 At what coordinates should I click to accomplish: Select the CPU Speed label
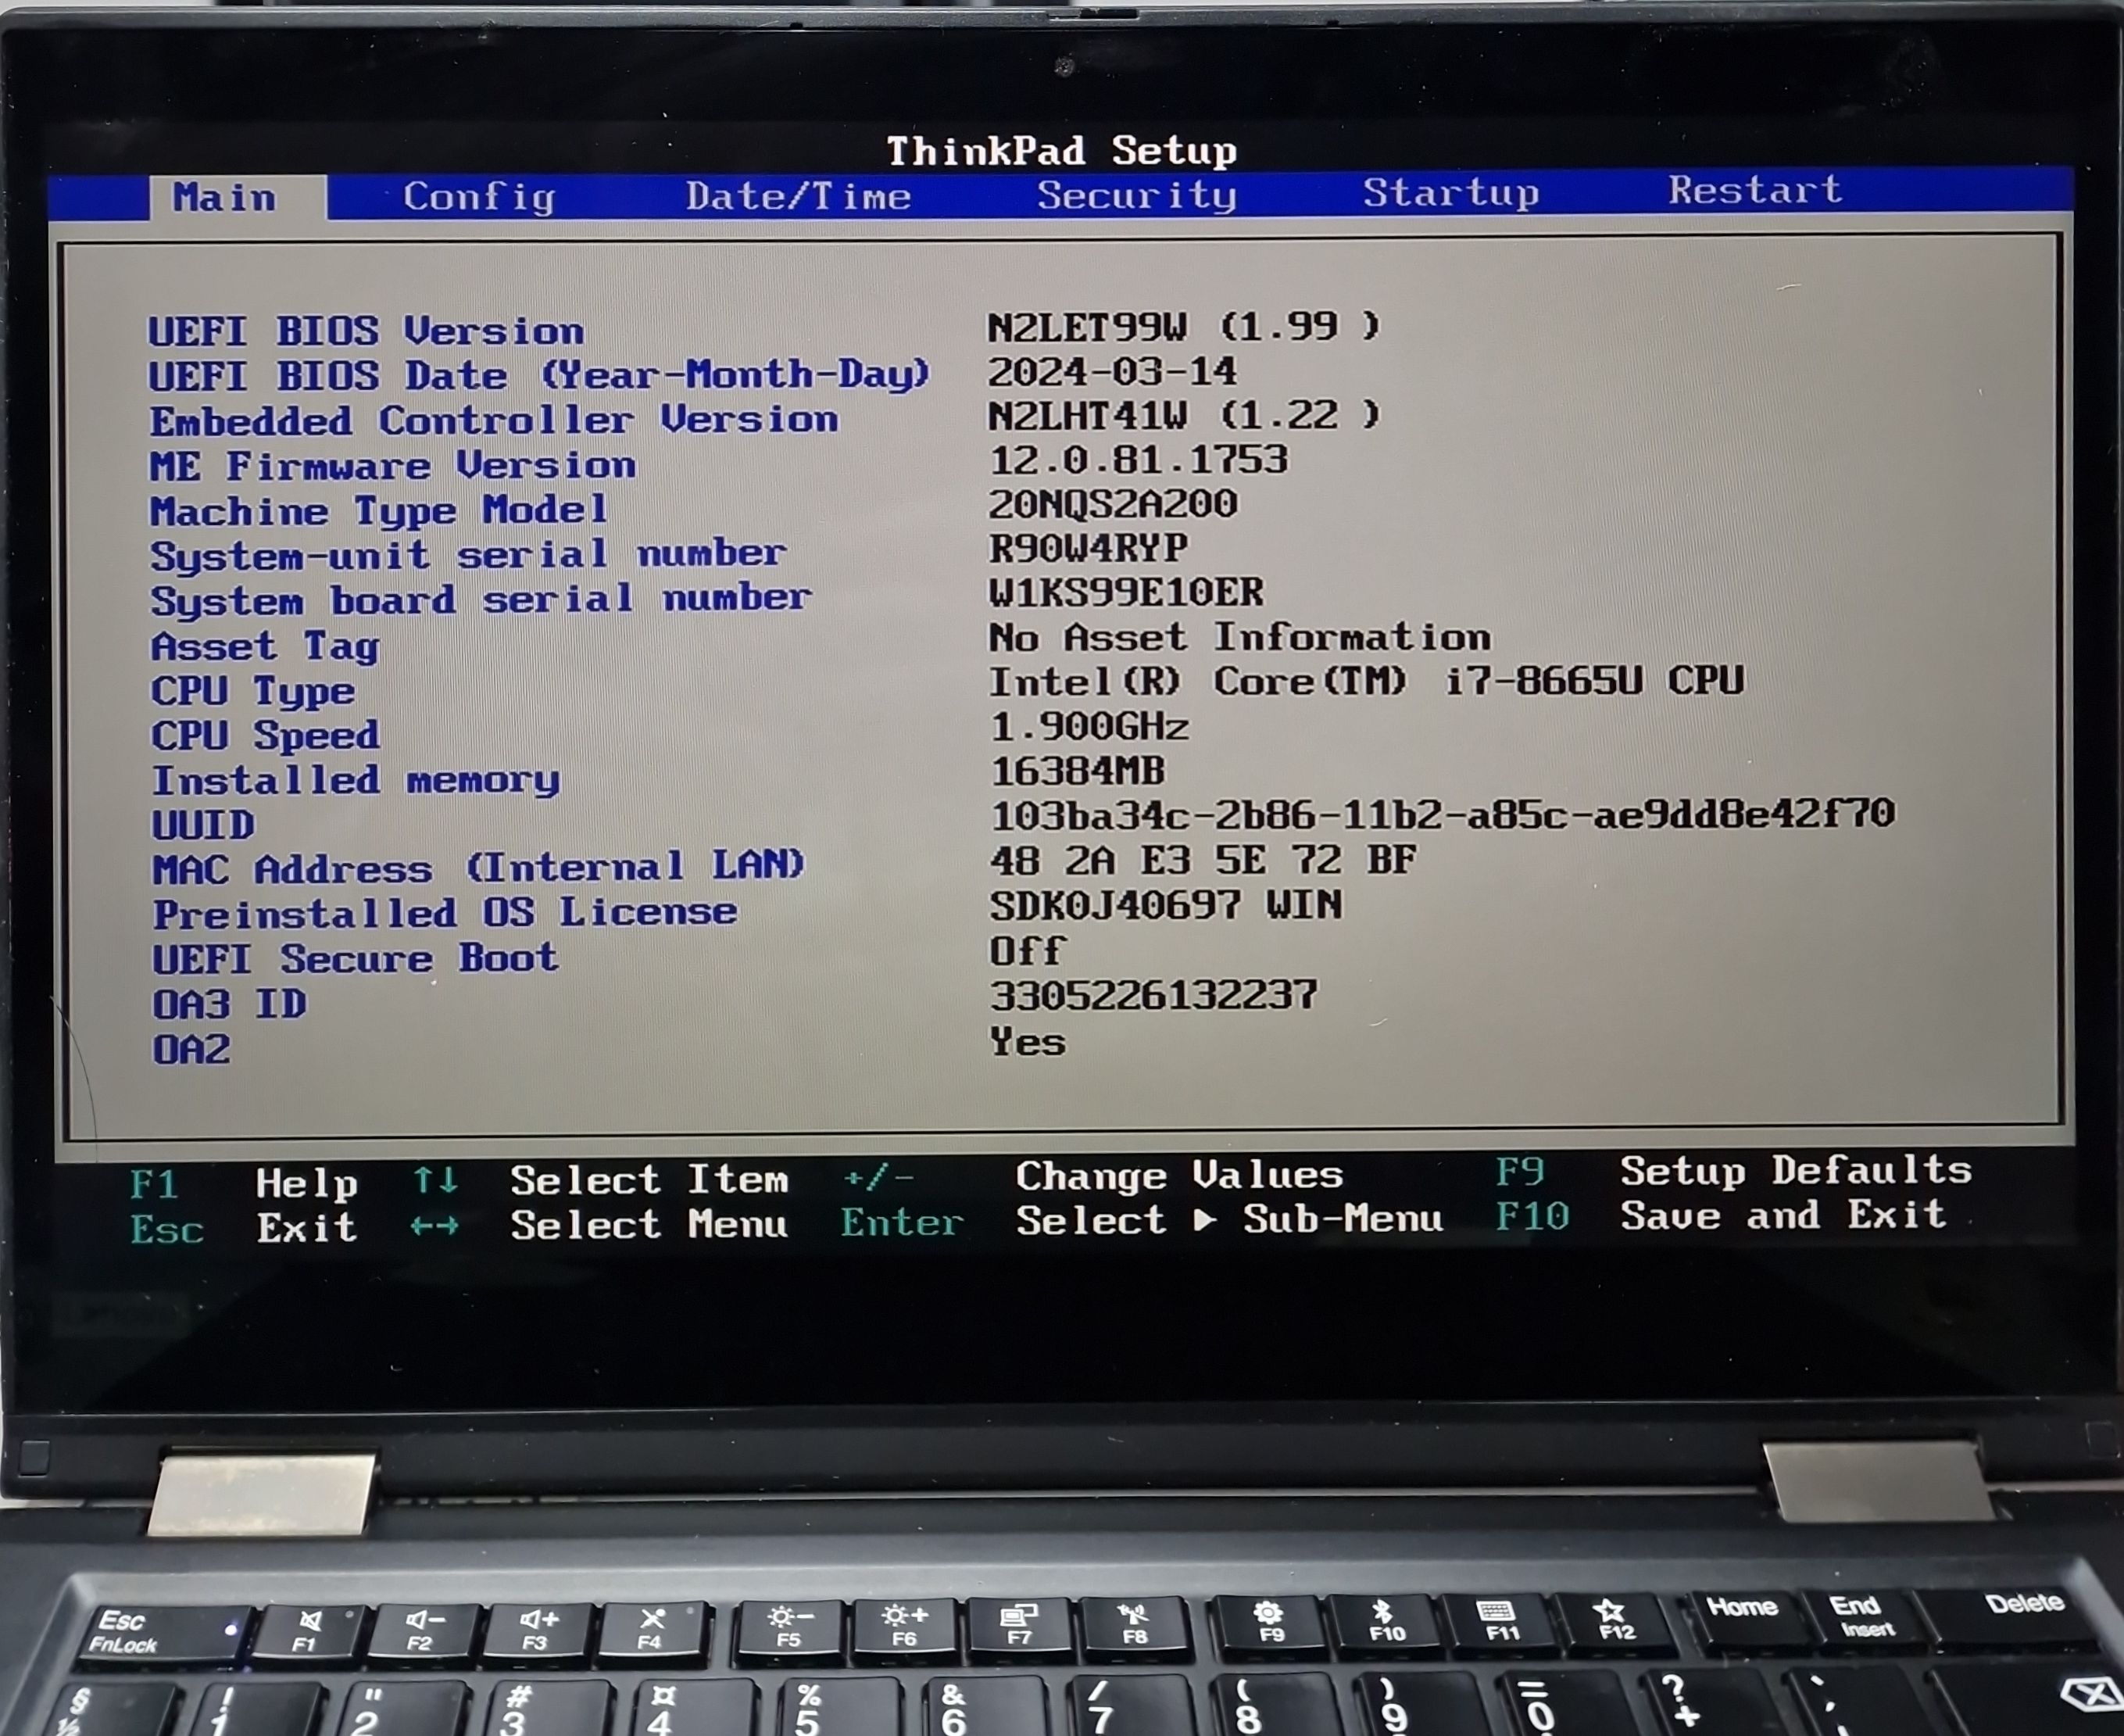(266, 736)
